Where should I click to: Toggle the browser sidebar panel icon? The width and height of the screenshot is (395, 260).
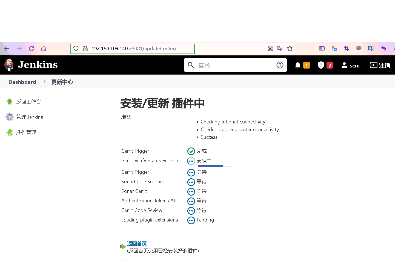coord(322,49)
